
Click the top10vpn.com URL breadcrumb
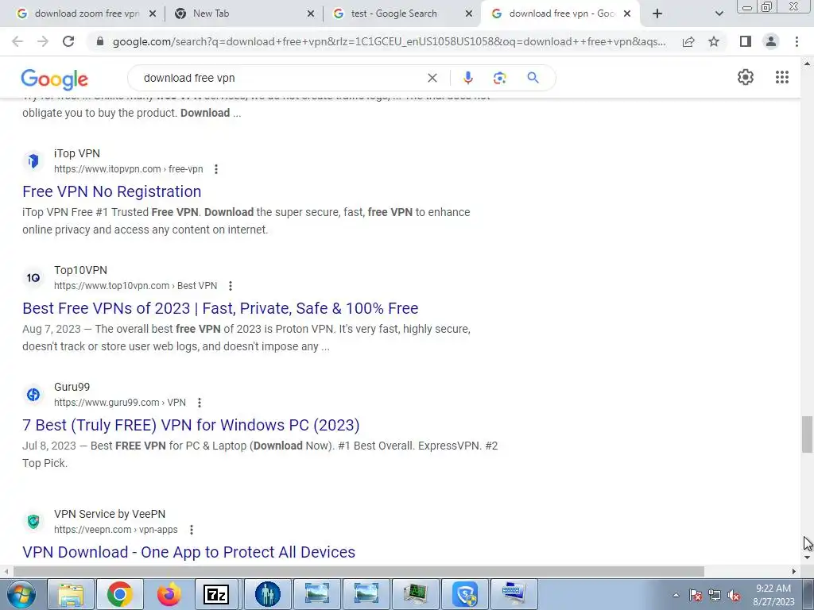pyautogui.click(x=135, y=286)
